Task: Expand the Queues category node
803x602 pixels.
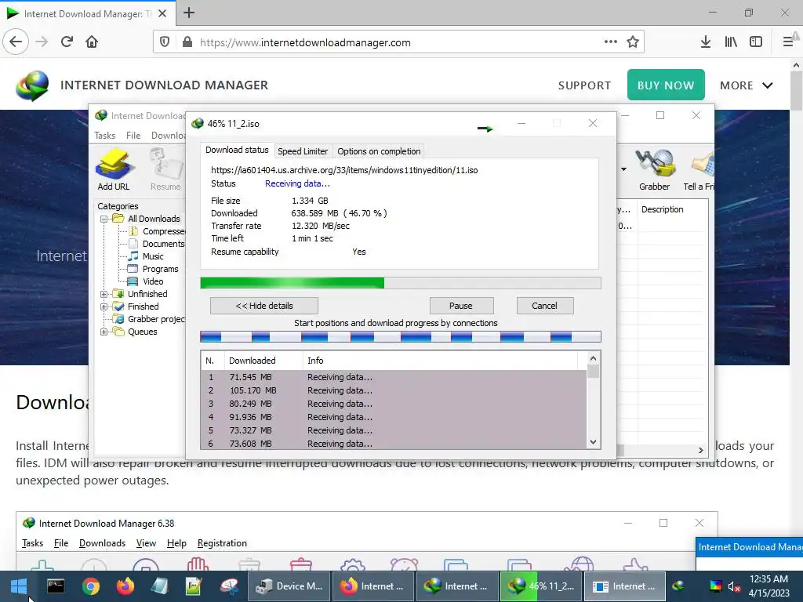Action: [x=104, y=332]
